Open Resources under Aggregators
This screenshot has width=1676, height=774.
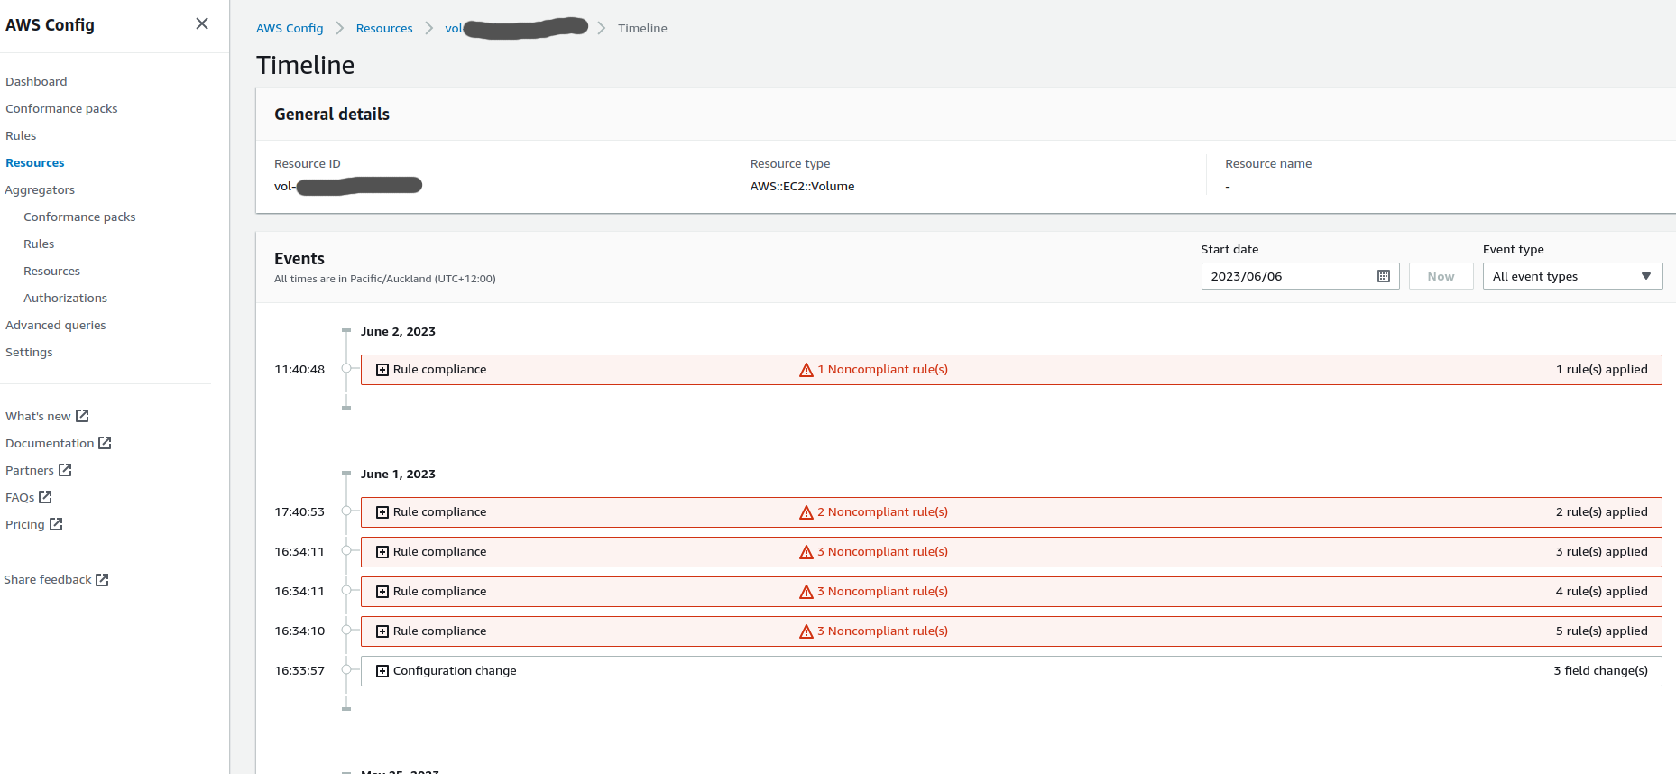click(x=51, y=271)
